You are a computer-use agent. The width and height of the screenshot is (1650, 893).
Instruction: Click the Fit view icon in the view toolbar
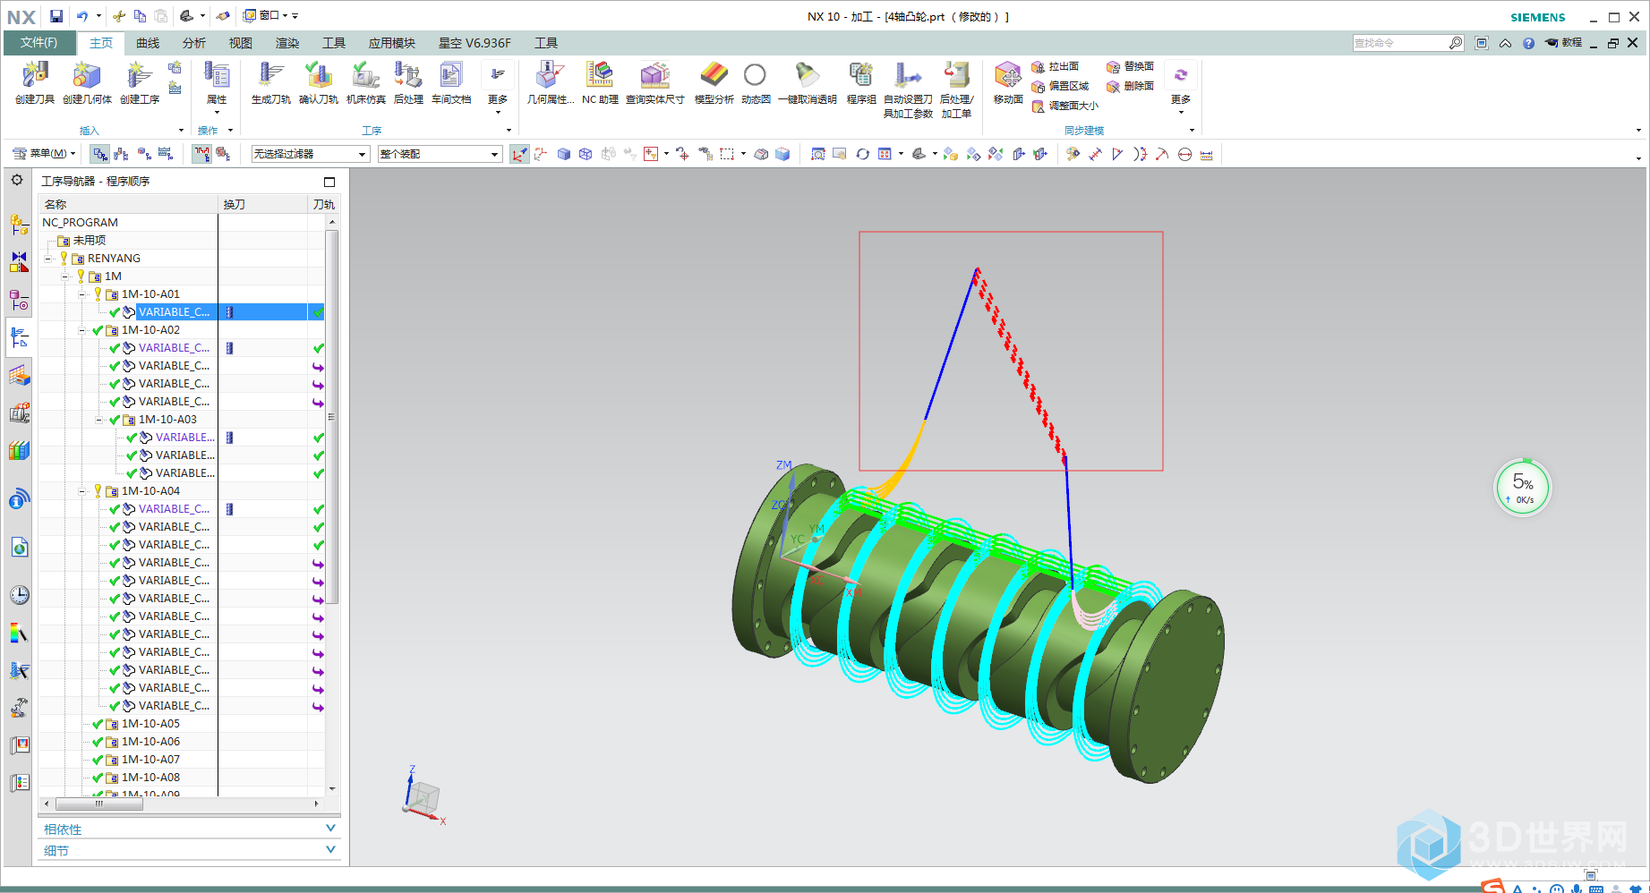click(x=818, y=154)
